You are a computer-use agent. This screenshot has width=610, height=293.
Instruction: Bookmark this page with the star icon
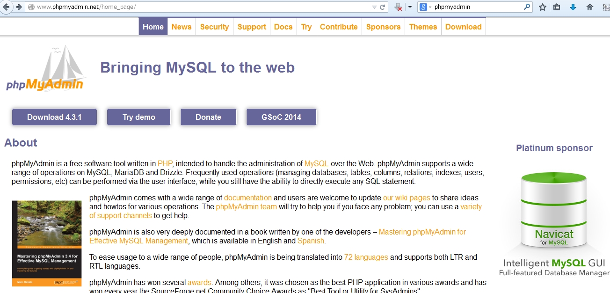click(542, 7)
